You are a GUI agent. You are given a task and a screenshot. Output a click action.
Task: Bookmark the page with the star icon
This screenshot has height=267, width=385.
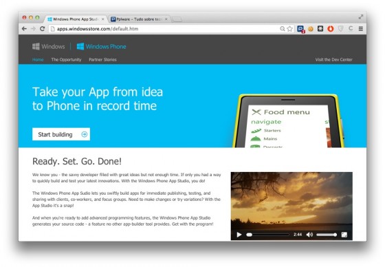click(x=289, y=29)
